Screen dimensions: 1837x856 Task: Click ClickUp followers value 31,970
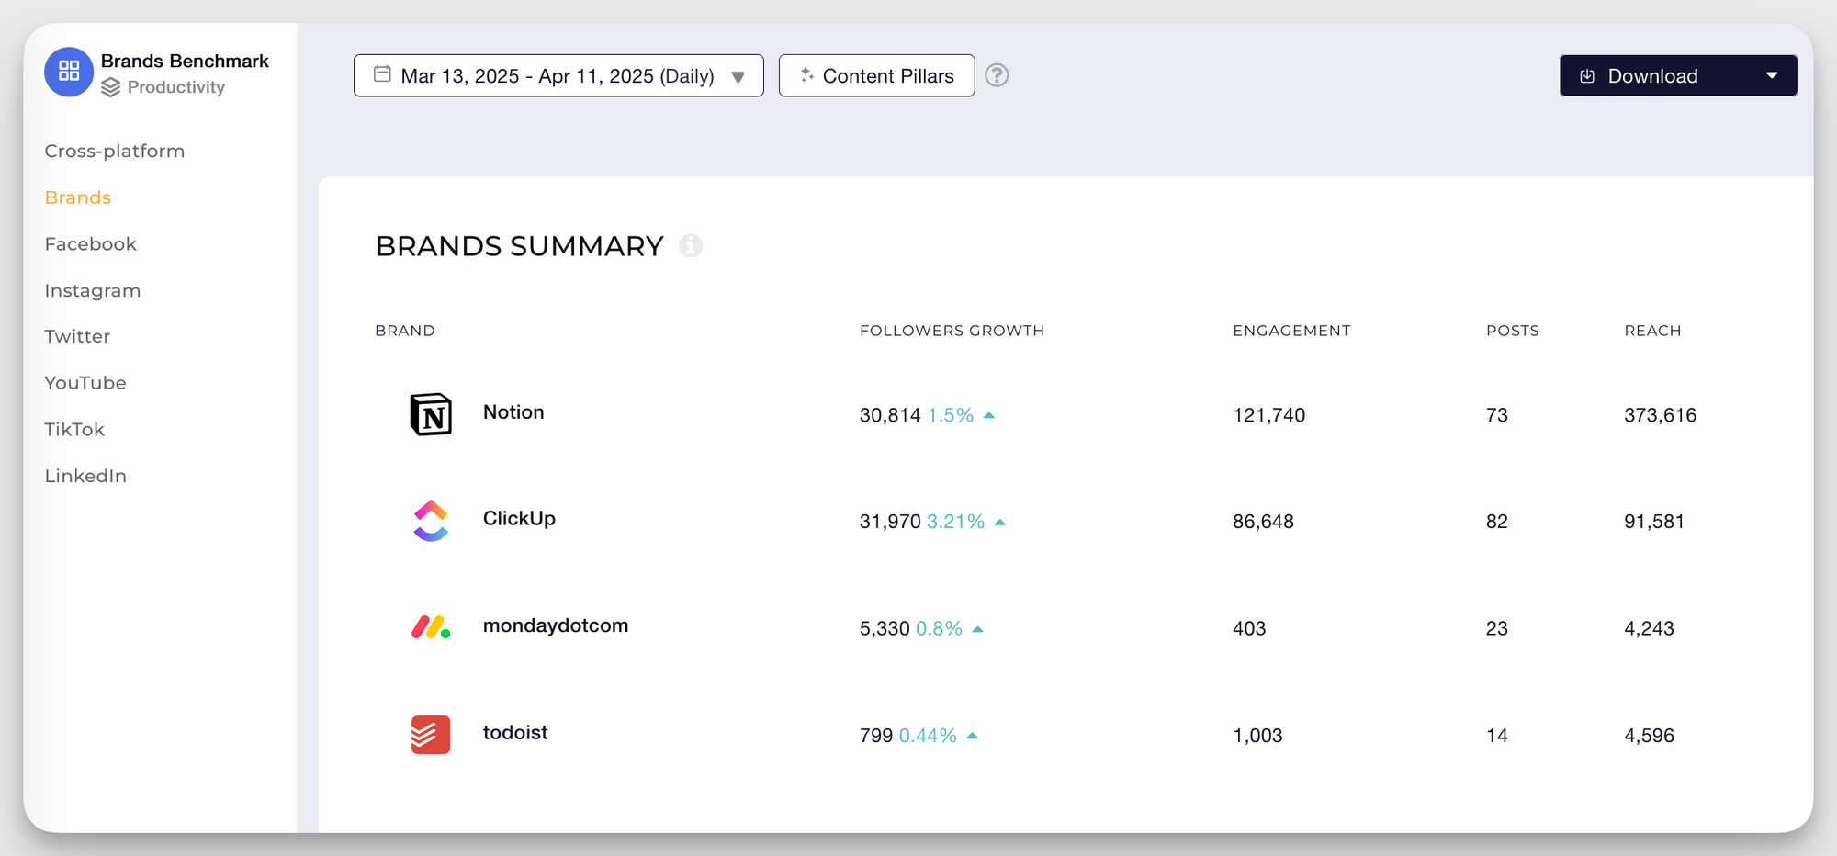[x=890, y=522]
